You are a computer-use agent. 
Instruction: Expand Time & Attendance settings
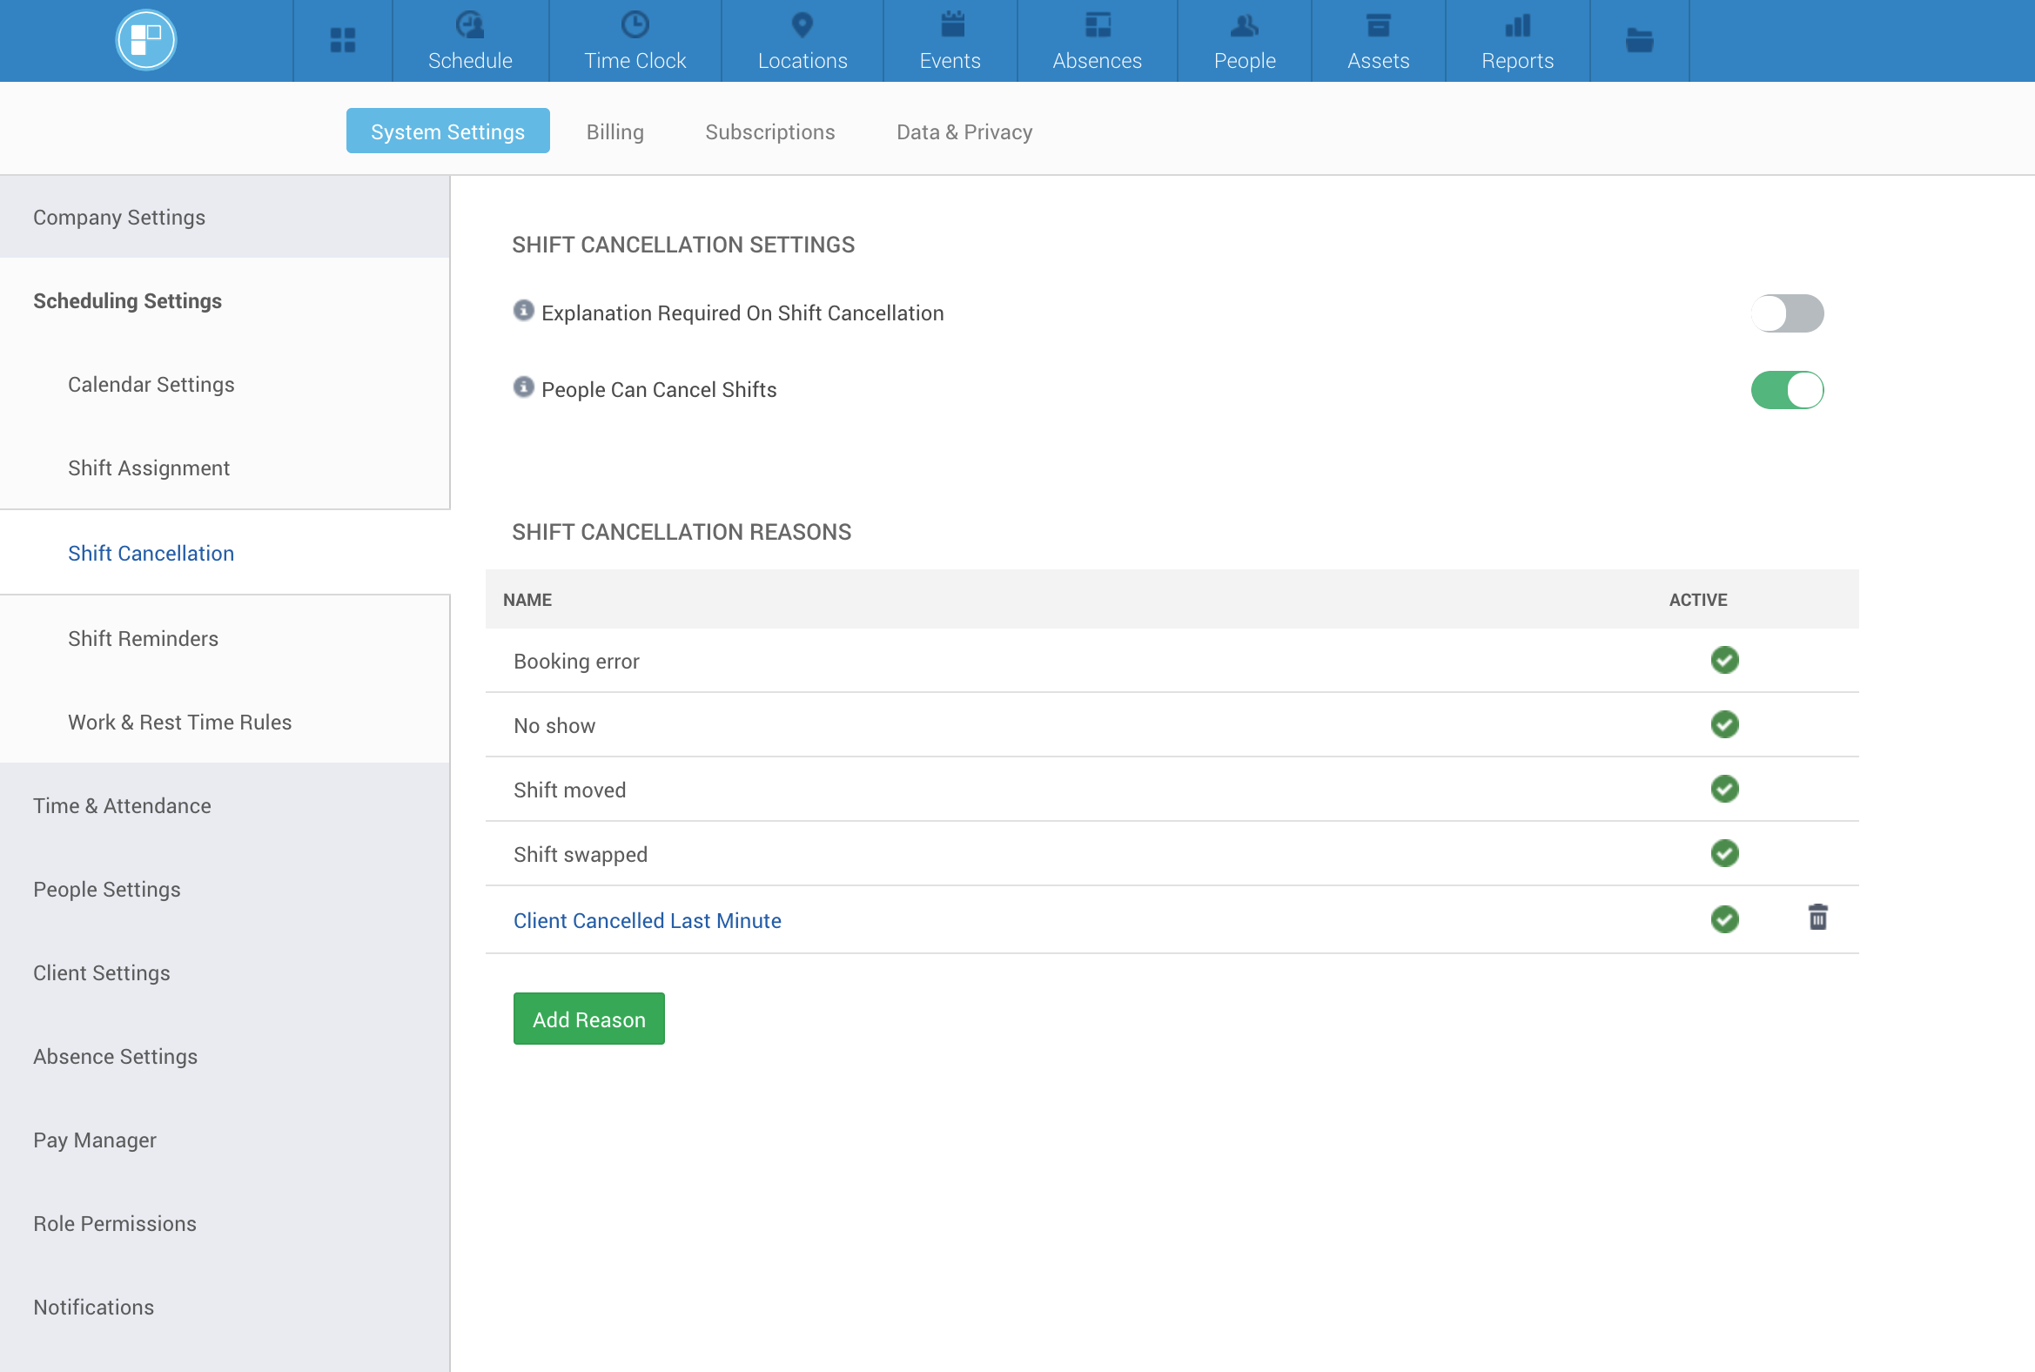pos(123,806)
